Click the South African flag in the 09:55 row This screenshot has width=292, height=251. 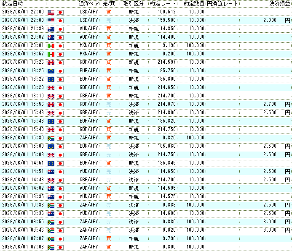(51, 222)
